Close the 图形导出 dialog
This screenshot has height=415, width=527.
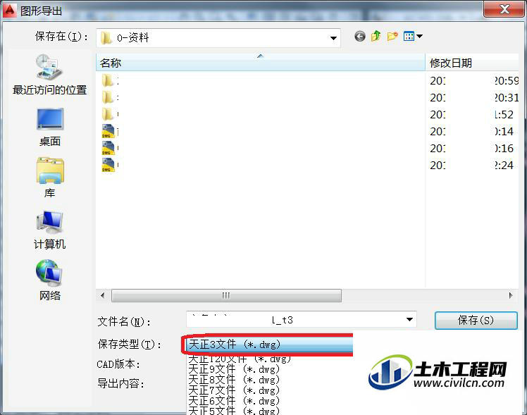504,8
